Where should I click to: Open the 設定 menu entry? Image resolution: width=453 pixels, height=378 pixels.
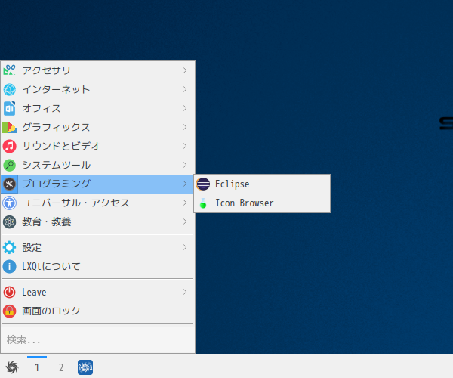[x=97, y=247]
